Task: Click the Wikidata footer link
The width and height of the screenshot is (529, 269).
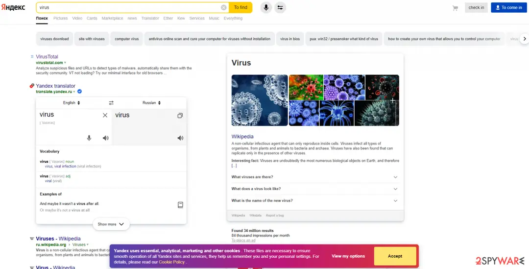Action: (x=255, y=215)
